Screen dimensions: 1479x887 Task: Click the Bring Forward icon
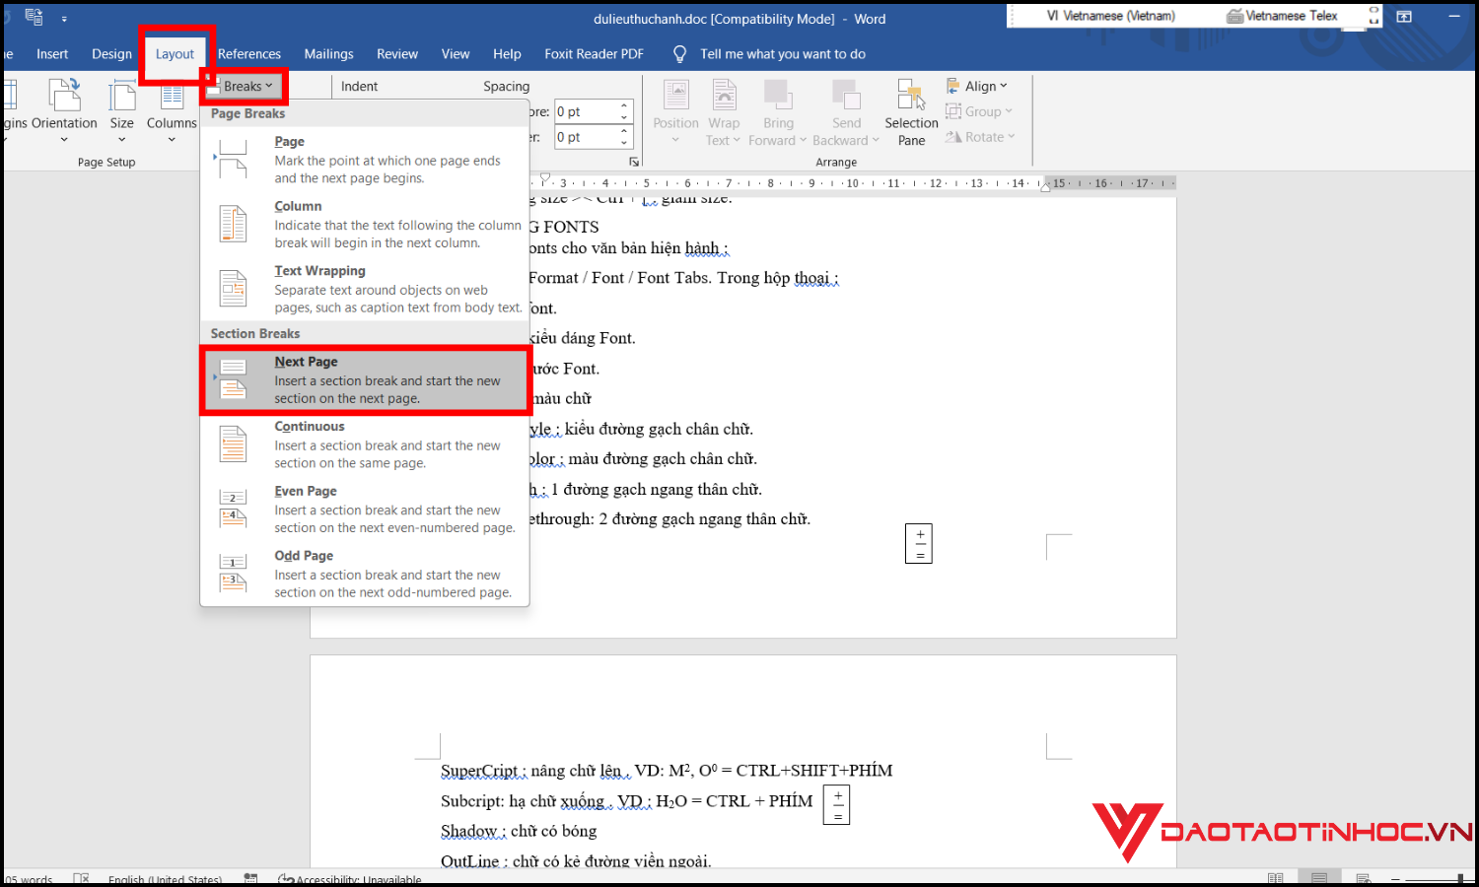coord(778,96)
